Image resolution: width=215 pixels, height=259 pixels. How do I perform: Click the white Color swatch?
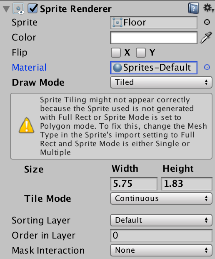(x=154, y=38)
